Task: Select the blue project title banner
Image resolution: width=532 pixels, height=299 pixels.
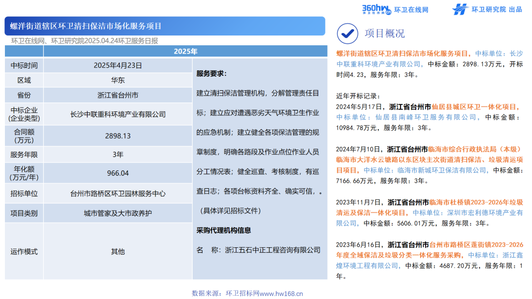Action: 165,26
